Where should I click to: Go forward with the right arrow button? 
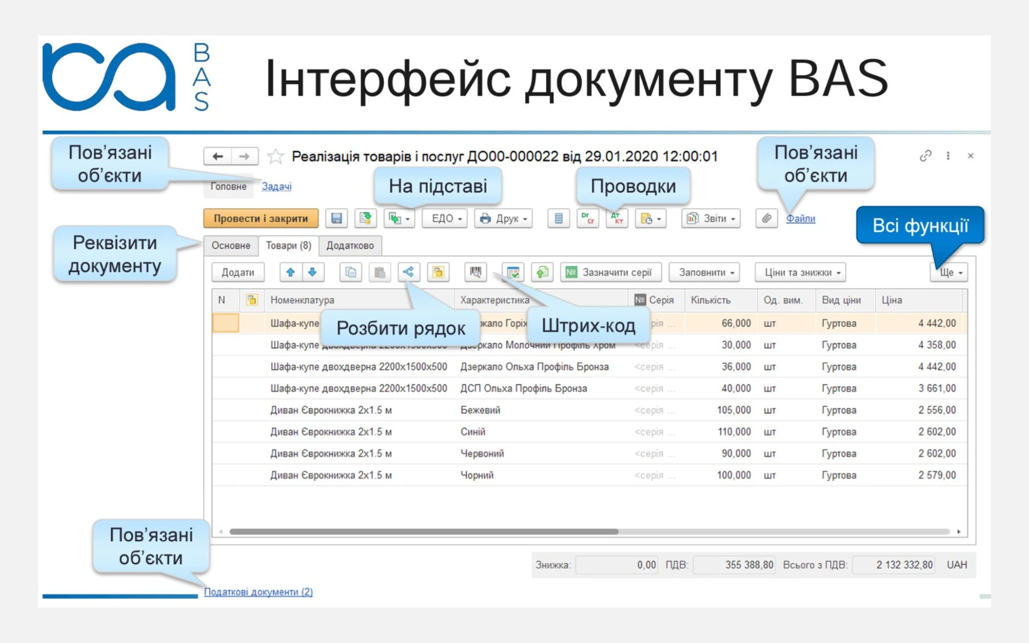[x=244, y=156]
